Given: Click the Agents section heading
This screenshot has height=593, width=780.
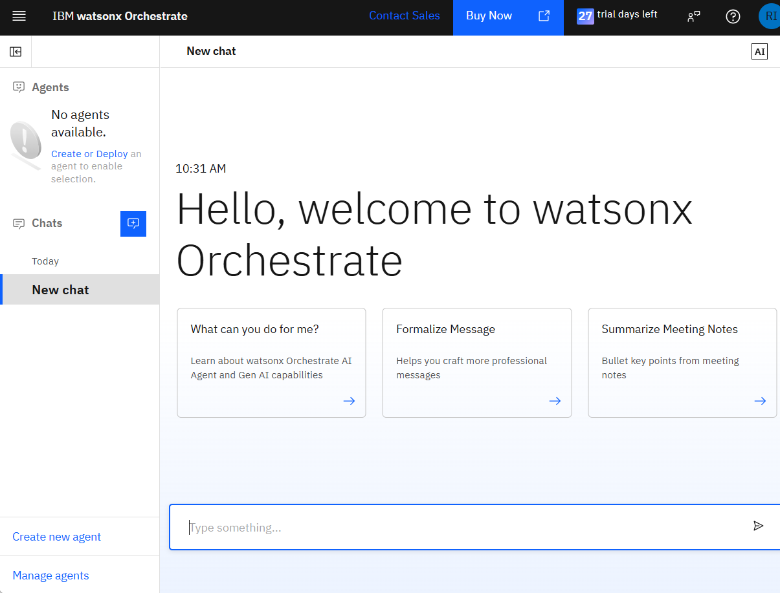Looking at the screenshot, I should (x=50, y=87).
